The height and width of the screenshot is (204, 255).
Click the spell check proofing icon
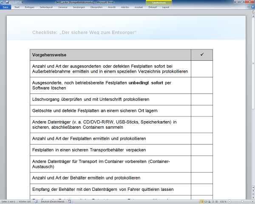point(37,201)
